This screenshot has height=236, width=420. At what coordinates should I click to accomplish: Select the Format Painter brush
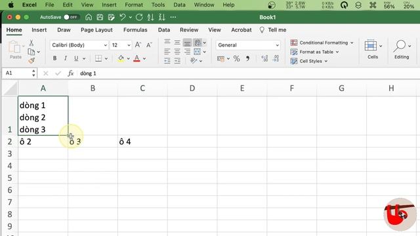[x=31, y=61]
